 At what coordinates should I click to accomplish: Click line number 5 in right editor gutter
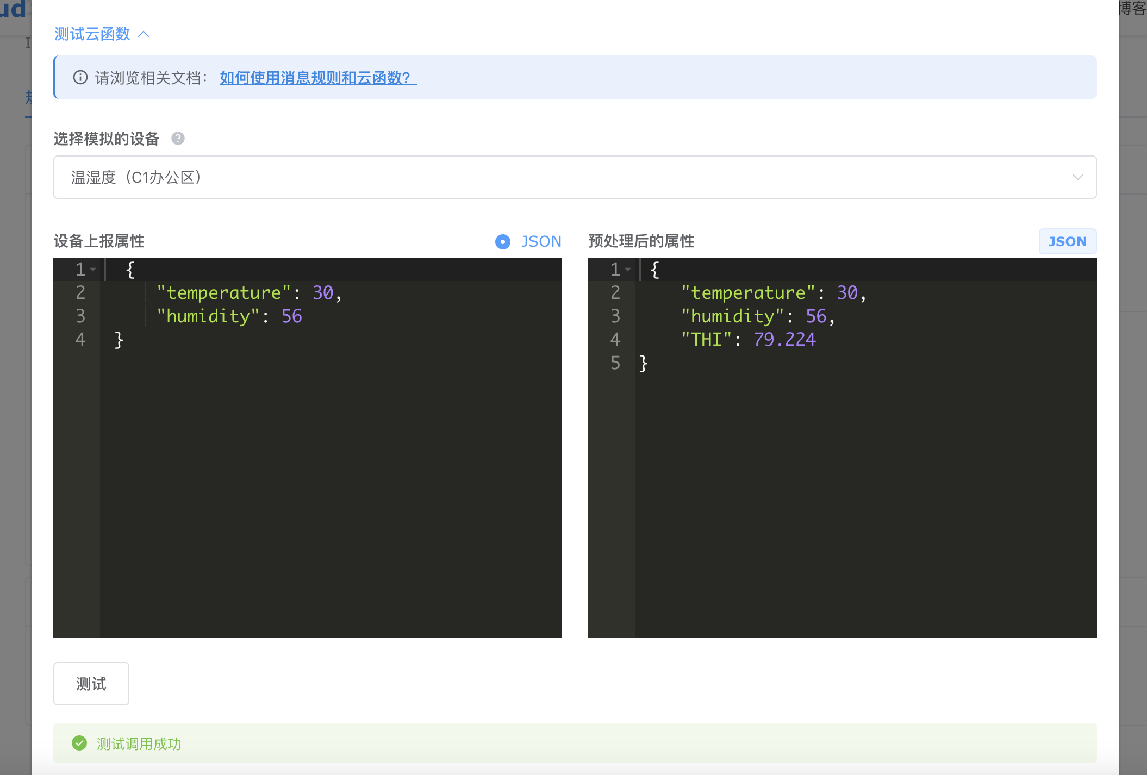click(615, 363)
